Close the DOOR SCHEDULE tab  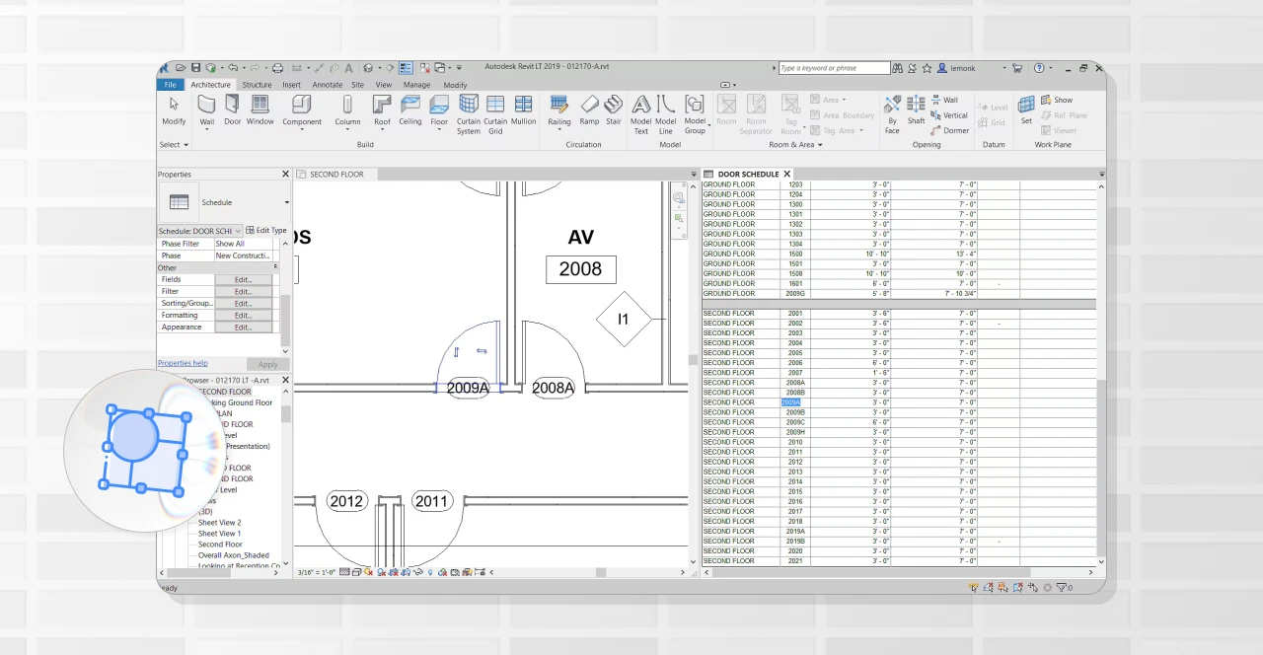tap(787, 175)
